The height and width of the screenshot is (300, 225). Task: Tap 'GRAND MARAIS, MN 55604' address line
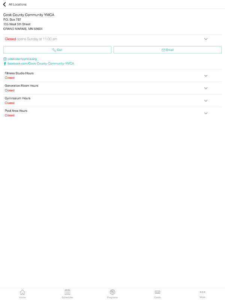click(23, 29)
